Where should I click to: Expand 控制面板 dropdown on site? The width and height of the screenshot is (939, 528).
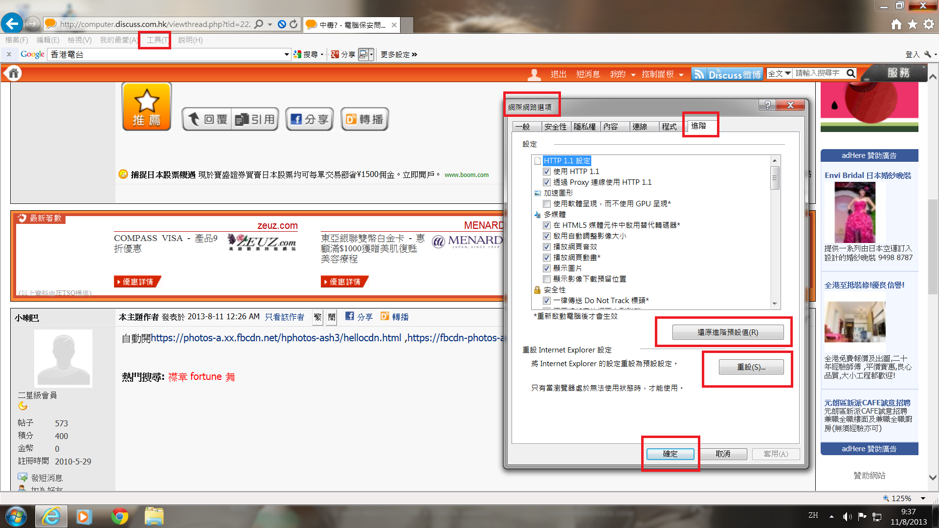(681, 75)
